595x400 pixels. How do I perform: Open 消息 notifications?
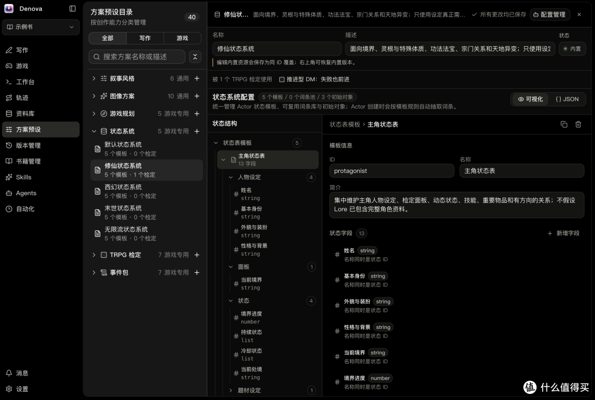41,373
